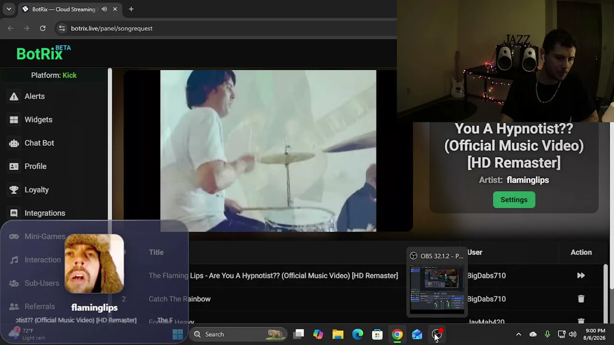614x345 pixels.
Task: Open the Alerts menu item
Action: coord(35,96)
